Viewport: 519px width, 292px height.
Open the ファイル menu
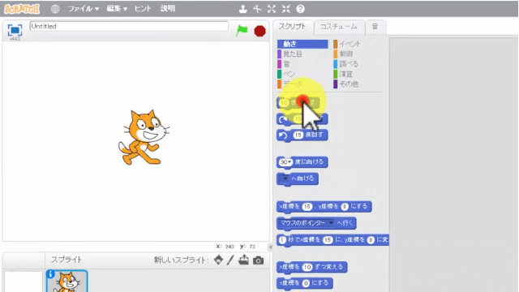[83, 9]
